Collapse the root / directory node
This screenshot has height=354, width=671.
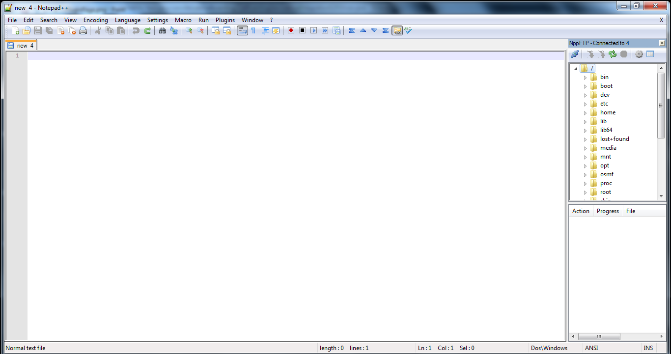point(575,68)
